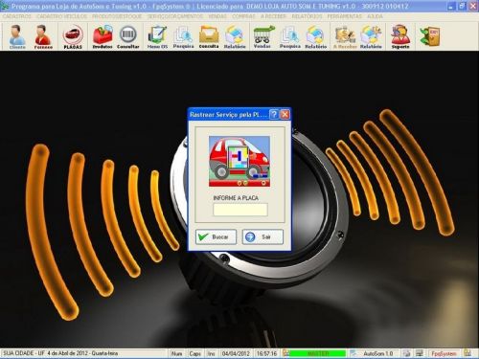
Task: Click the 16:57:16 clock in status bar
Action: tap(267, 353)
